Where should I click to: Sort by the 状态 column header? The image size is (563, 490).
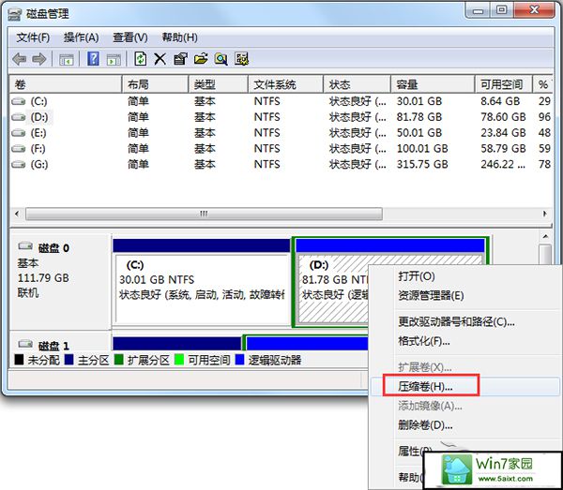pos(357,84)
